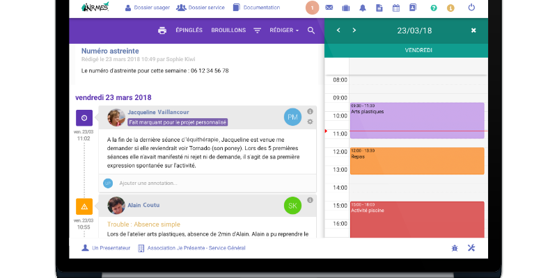Open info icon on Jacqueline's entry
Image resolution: width=557 pixels, height=278 pixels.
310,111
